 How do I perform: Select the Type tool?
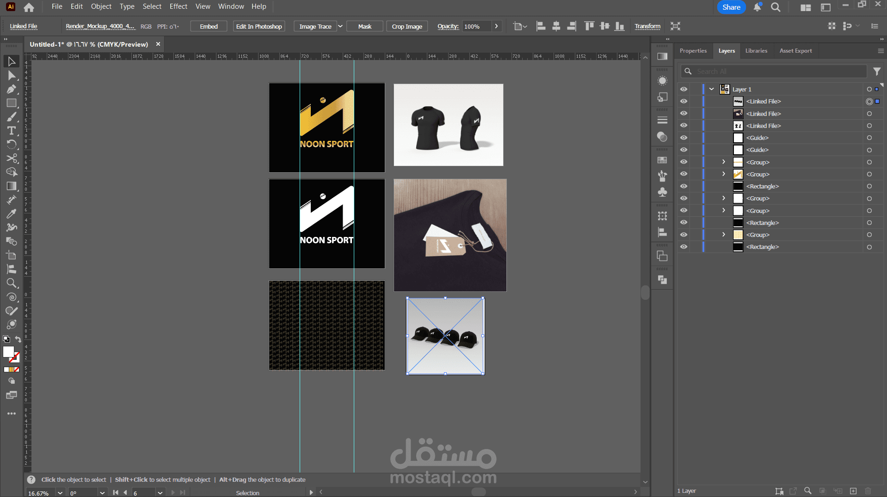point(12,131)
